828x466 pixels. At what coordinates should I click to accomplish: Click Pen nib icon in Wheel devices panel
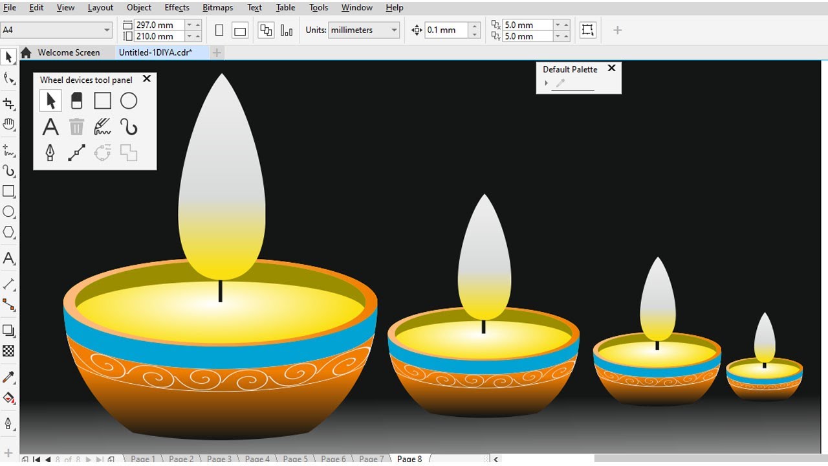pyautogui.click(x=50, y=153)
